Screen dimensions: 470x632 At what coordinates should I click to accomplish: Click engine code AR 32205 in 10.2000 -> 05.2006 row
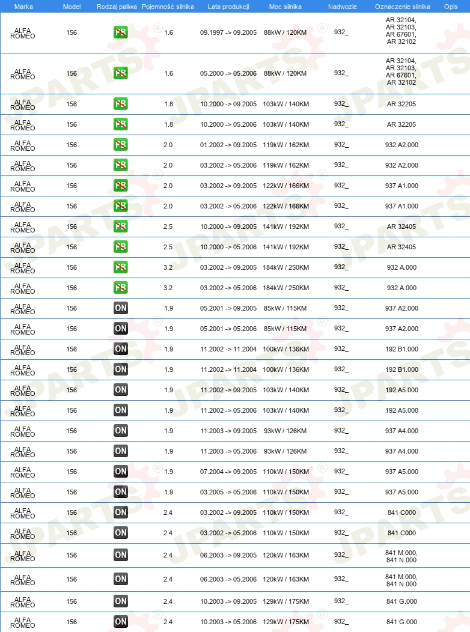(401, 124)
